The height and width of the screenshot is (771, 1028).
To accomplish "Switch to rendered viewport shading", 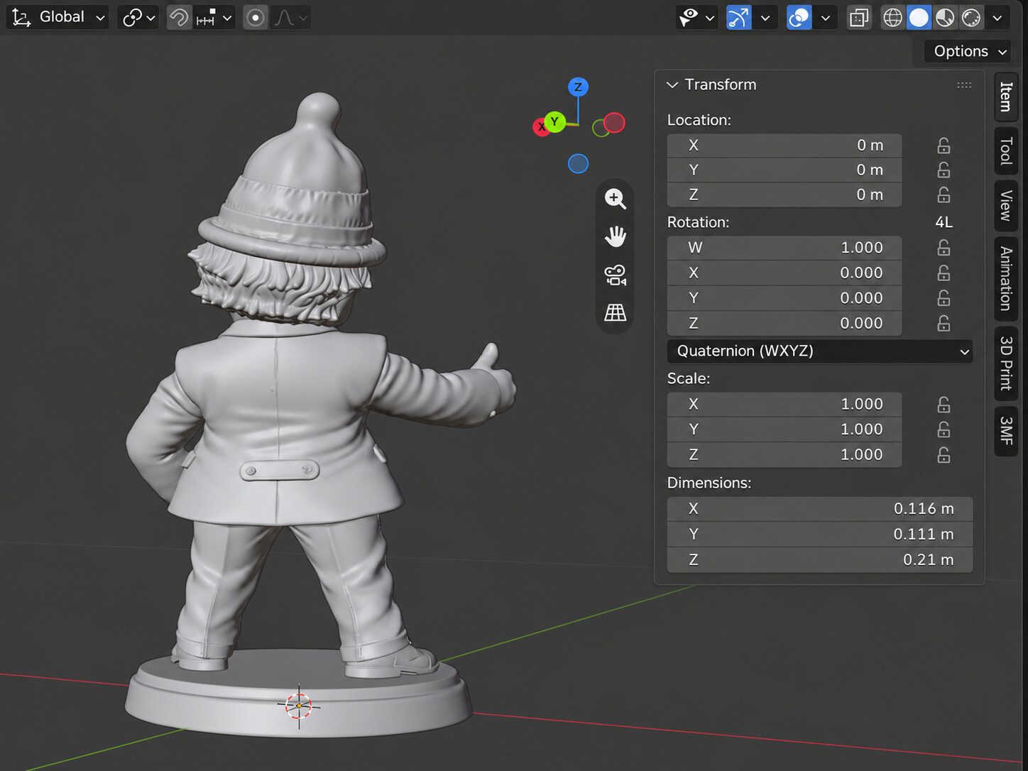I will click(971, 17).
